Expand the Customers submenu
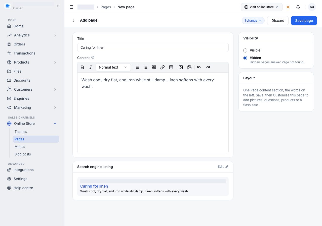The width and height of the screenshot is (322, 226). click(x=55, y=89)
